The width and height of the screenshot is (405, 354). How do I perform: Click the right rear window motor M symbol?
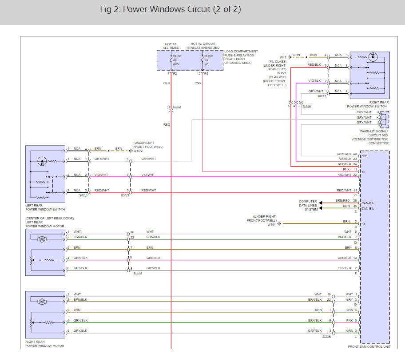point(42,302)
